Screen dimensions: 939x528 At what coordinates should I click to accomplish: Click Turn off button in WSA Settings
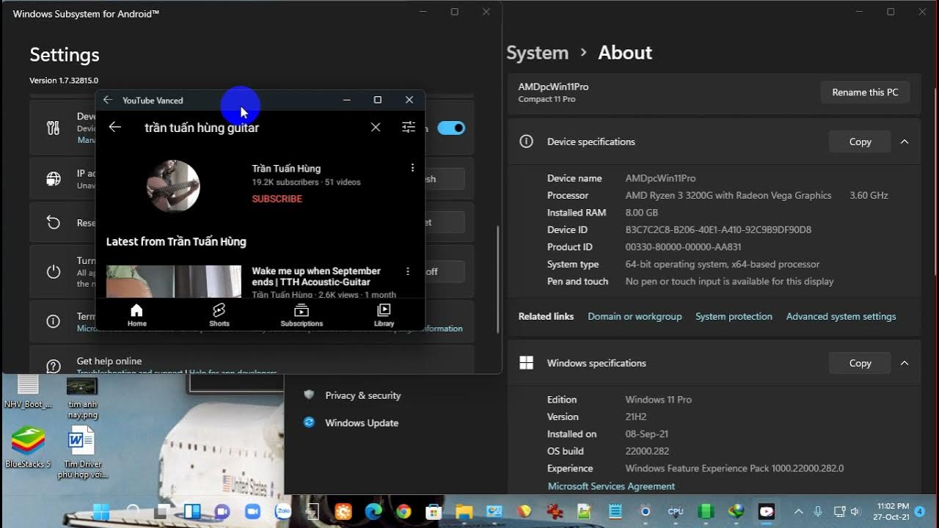(x=445, y=271)
